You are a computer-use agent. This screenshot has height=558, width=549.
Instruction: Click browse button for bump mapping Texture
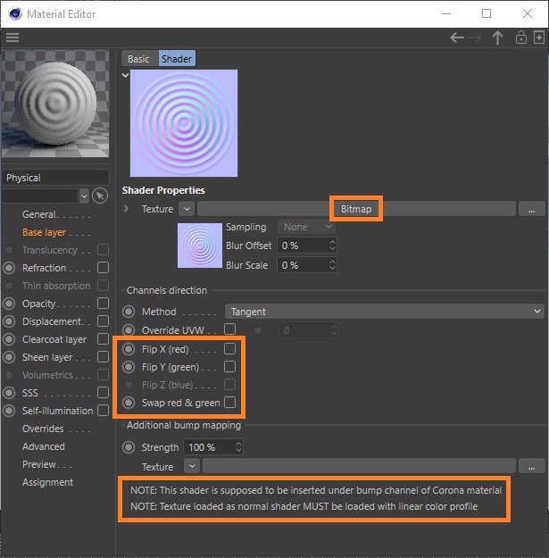point(531,466)
